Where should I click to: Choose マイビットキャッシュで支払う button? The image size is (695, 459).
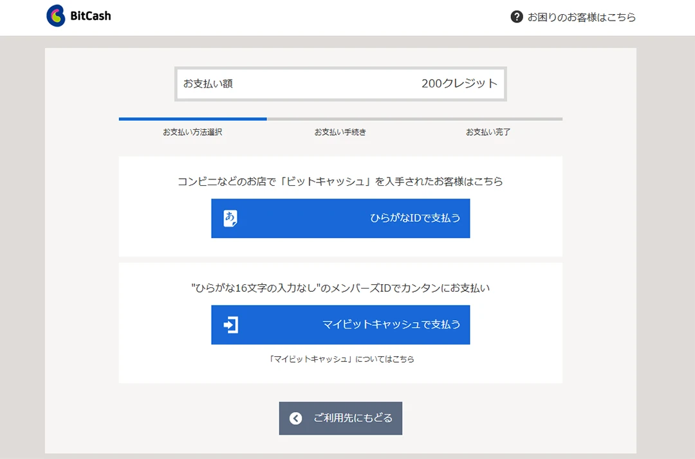click(340, 325)
